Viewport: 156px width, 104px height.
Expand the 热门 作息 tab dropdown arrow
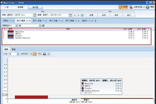60,21
